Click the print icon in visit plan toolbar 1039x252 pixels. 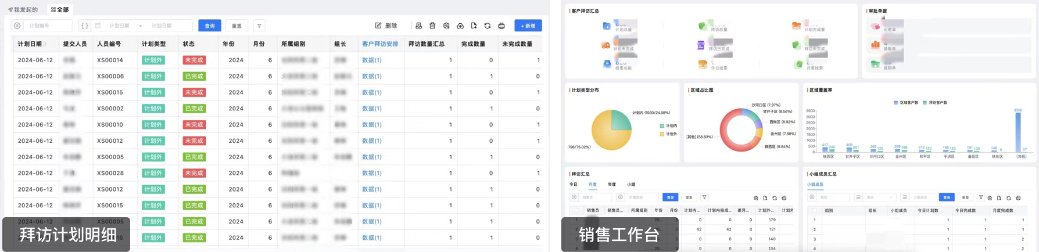point(501,26)
